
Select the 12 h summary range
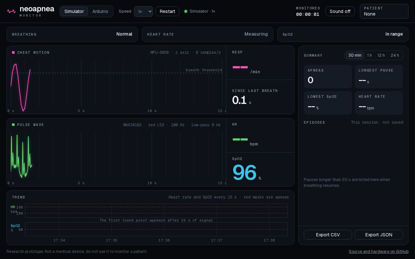[381, 55]
